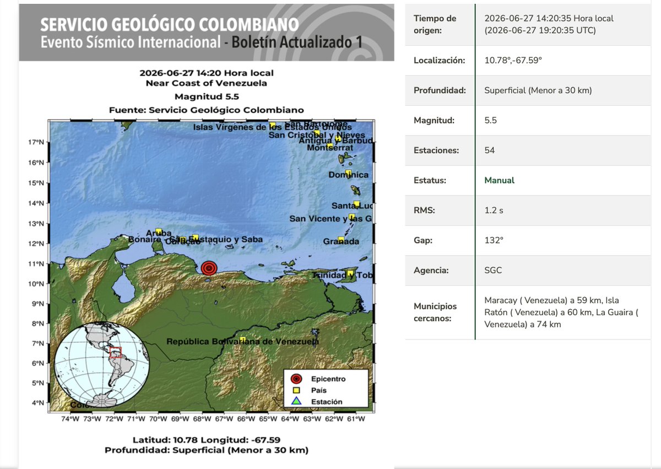The image size is (661, 469).
Task: Click the Agencia value SGC
Action: point(493,270)
